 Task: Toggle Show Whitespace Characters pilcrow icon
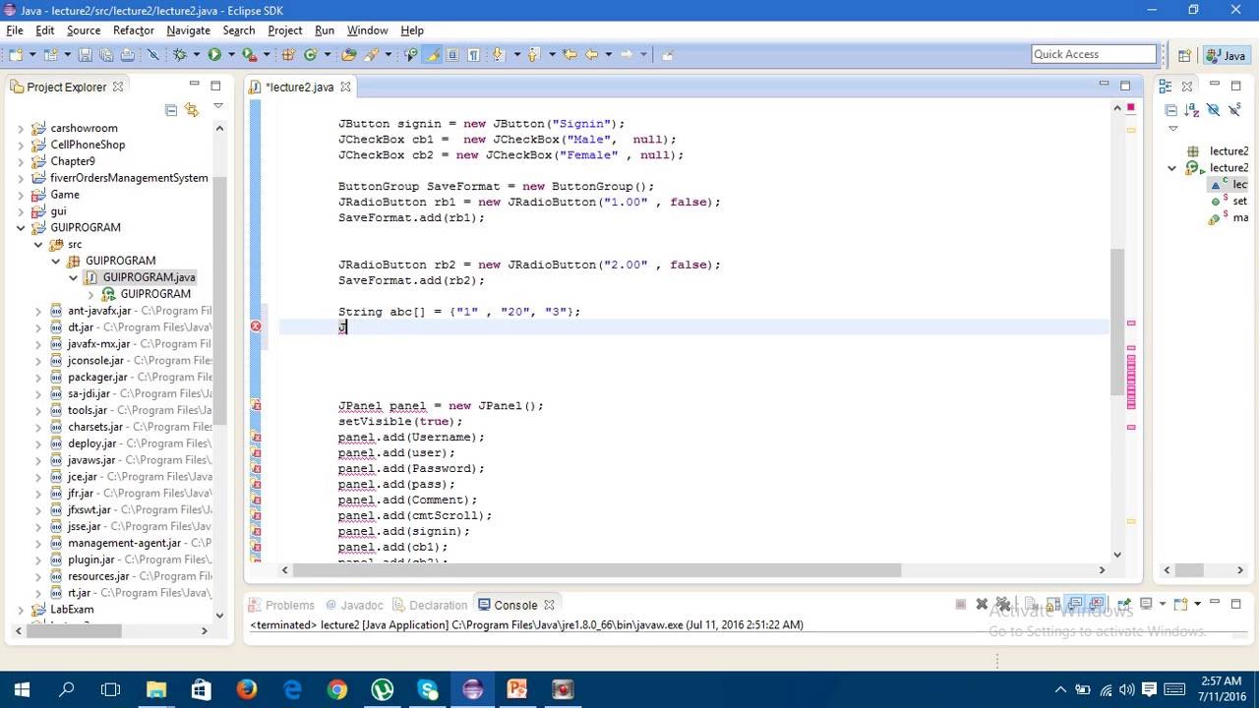tap(473, 54)
